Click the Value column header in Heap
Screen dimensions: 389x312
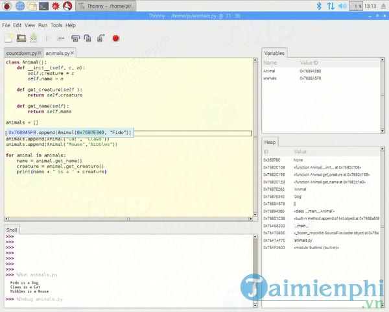(300, 151)
